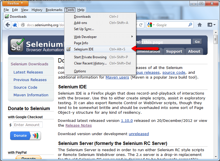The width and height of the screenshot is (220, 161).
Task: Open Options from the Tools menu
Action: [x=100, y=71]
